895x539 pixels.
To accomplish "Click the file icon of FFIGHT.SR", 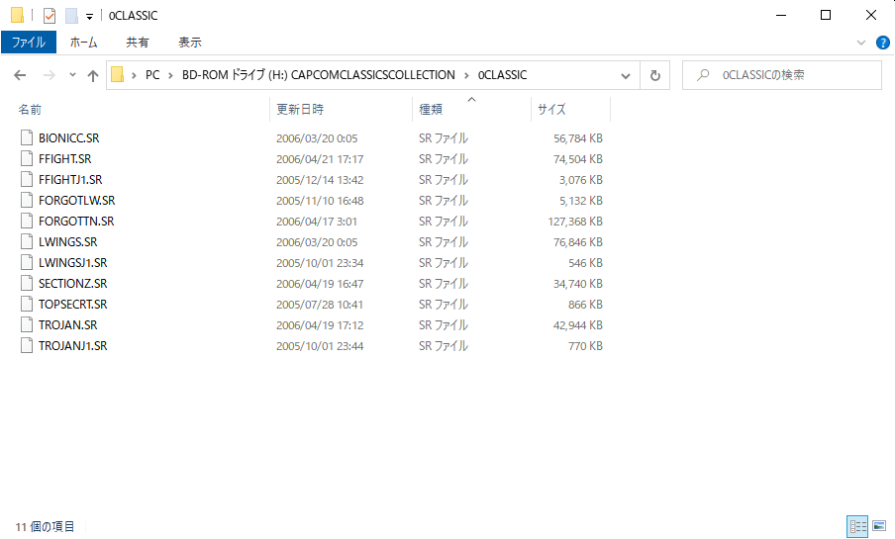I will 27,158.
